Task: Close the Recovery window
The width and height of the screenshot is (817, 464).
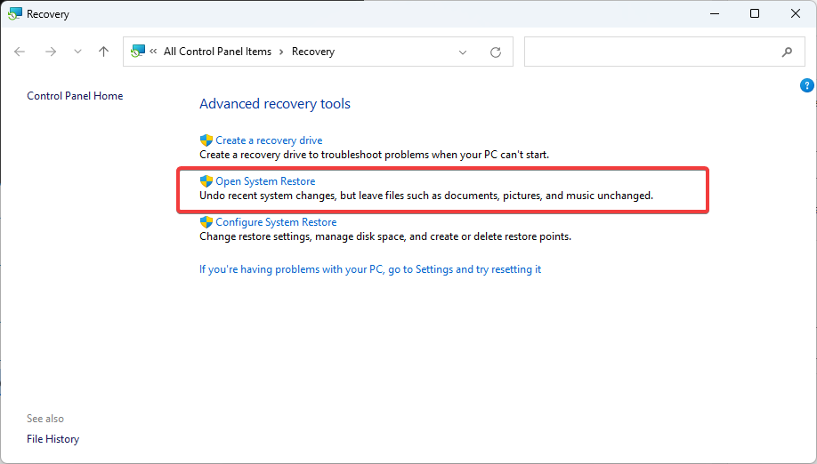Action: tap(795, 13)
